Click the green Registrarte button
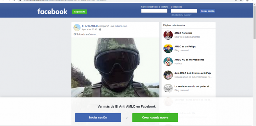This screenshot has height=126, width=256. pos(80,12)
